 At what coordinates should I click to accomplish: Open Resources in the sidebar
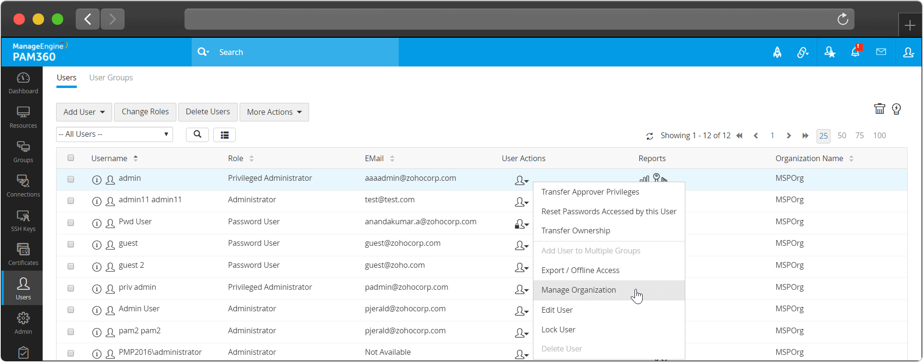point(23,118)
